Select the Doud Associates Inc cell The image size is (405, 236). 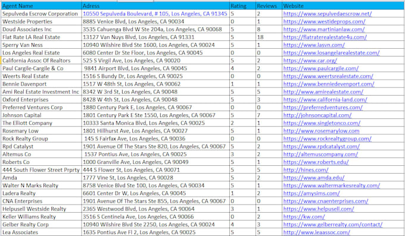click(41, 29)
